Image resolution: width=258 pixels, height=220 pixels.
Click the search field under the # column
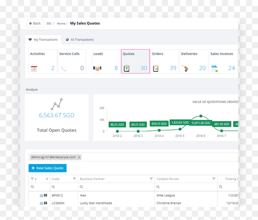click(x=39, y=187)
